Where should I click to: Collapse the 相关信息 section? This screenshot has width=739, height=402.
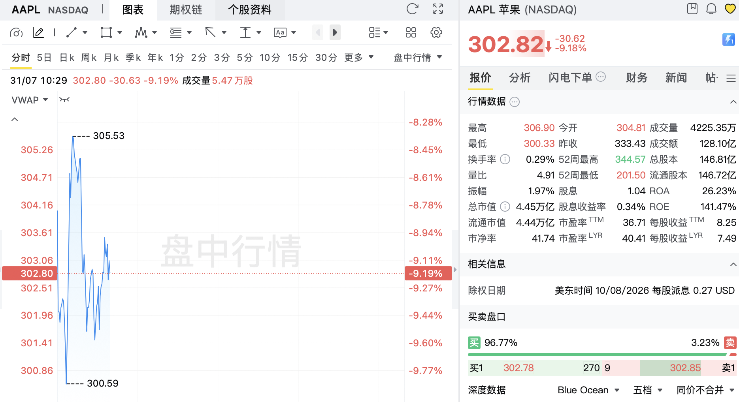coord(733,264)
